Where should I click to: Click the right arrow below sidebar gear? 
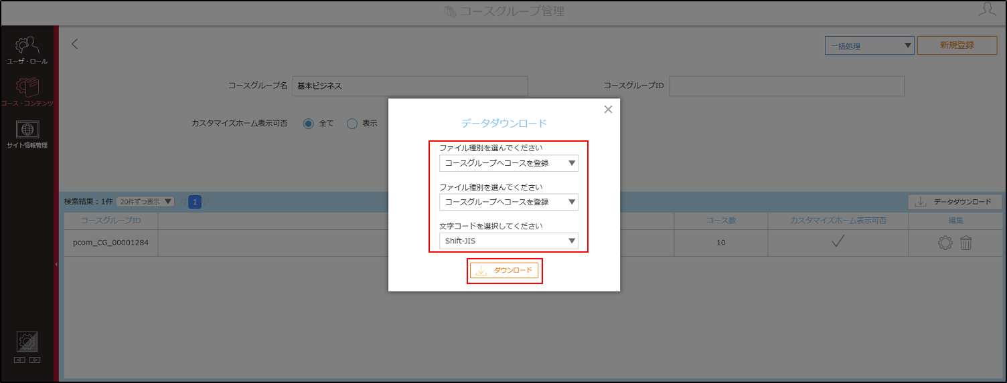(35, 360)
